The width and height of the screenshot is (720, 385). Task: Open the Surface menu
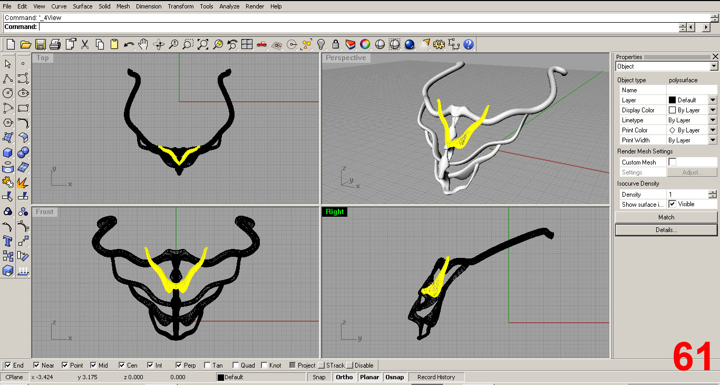(83, 6)
